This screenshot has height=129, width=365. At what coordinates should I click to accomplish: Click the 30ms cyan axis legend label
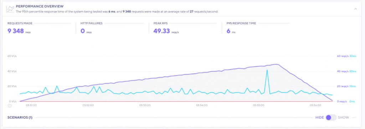point(353,56)
